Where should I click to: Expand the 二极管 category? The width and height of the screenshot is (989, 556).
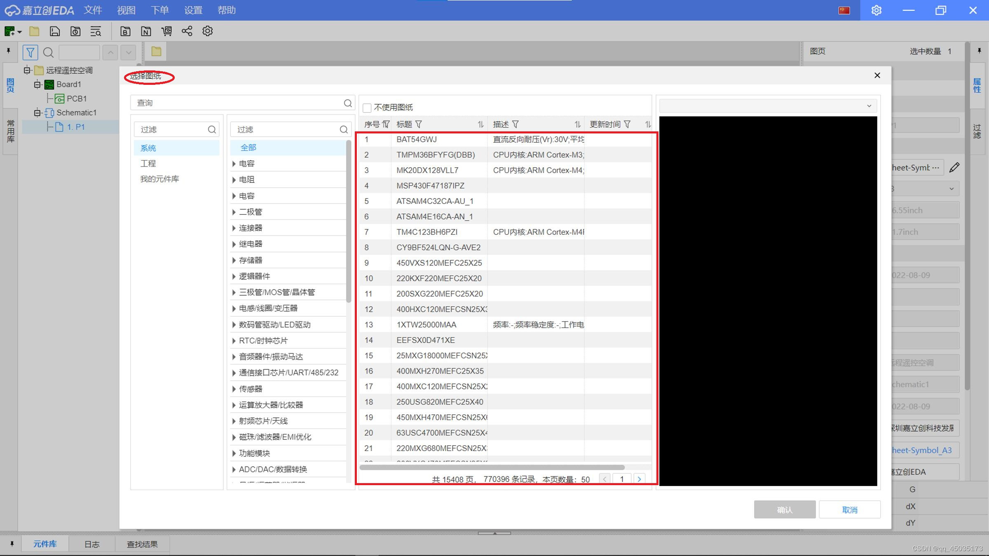(234, 212)
